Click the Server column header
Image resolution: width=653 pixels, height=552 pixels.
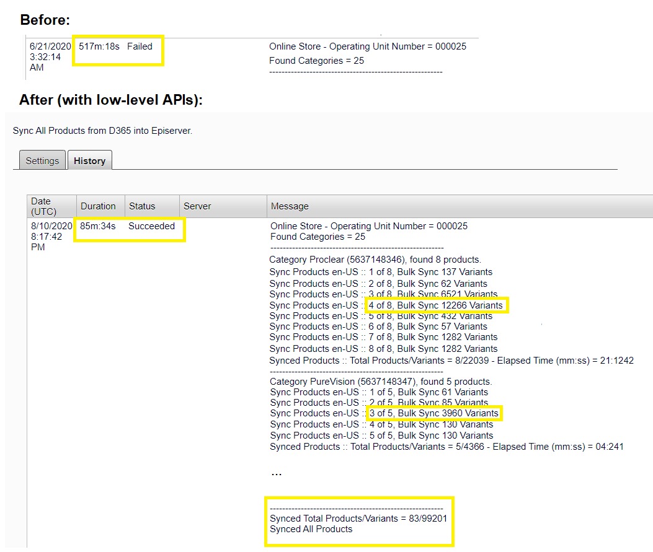pos(197,206)
